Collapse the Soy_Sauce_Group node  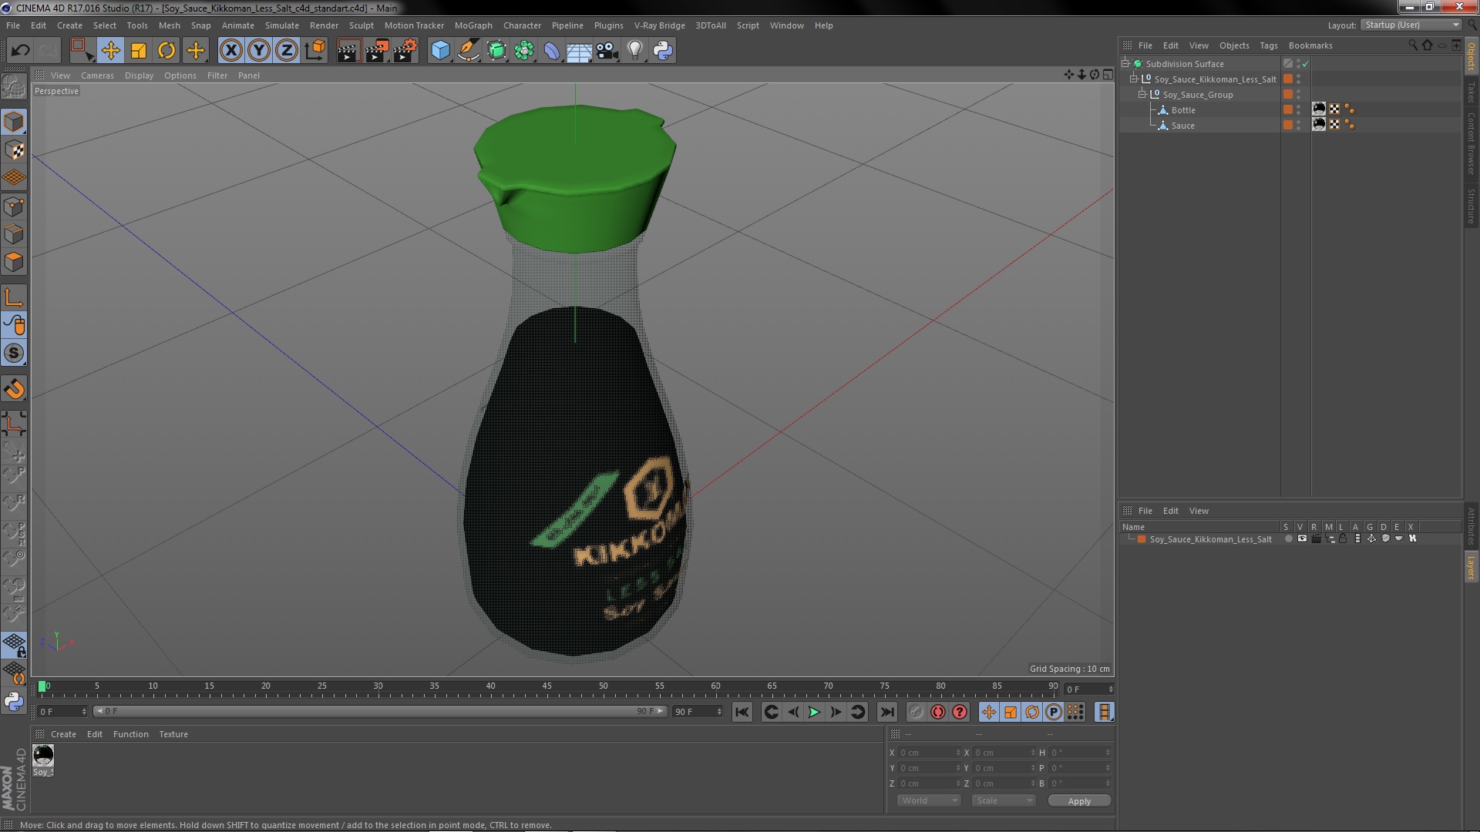(x=1142, y=94)
